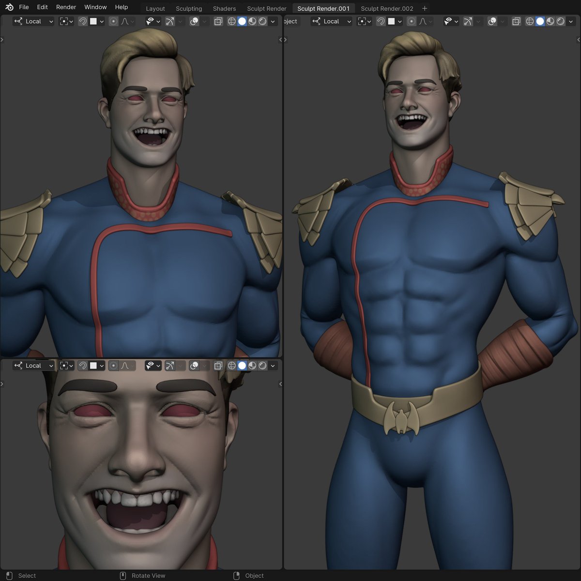581x581 pixels.
Task: Open pivot point dropdown in face close-up viewport
Action: coord(66,366)
